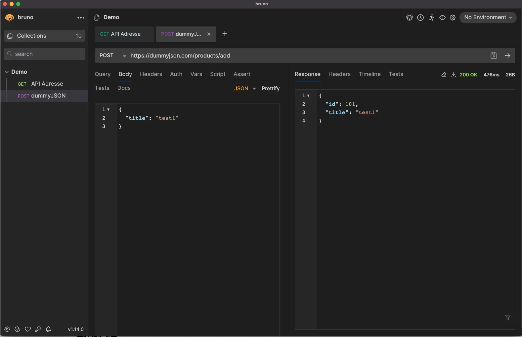Open the clock history icon in Demo toolbar
This screenshot has height=337, width=522.
[x=420, y=18]
